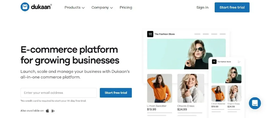Click the fashion store hero banner image
This screenshot has width=269, height=118.
tap(186, 54)
